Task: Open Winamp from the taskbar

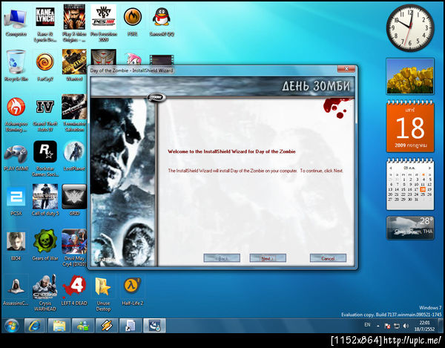Action: 107,326
